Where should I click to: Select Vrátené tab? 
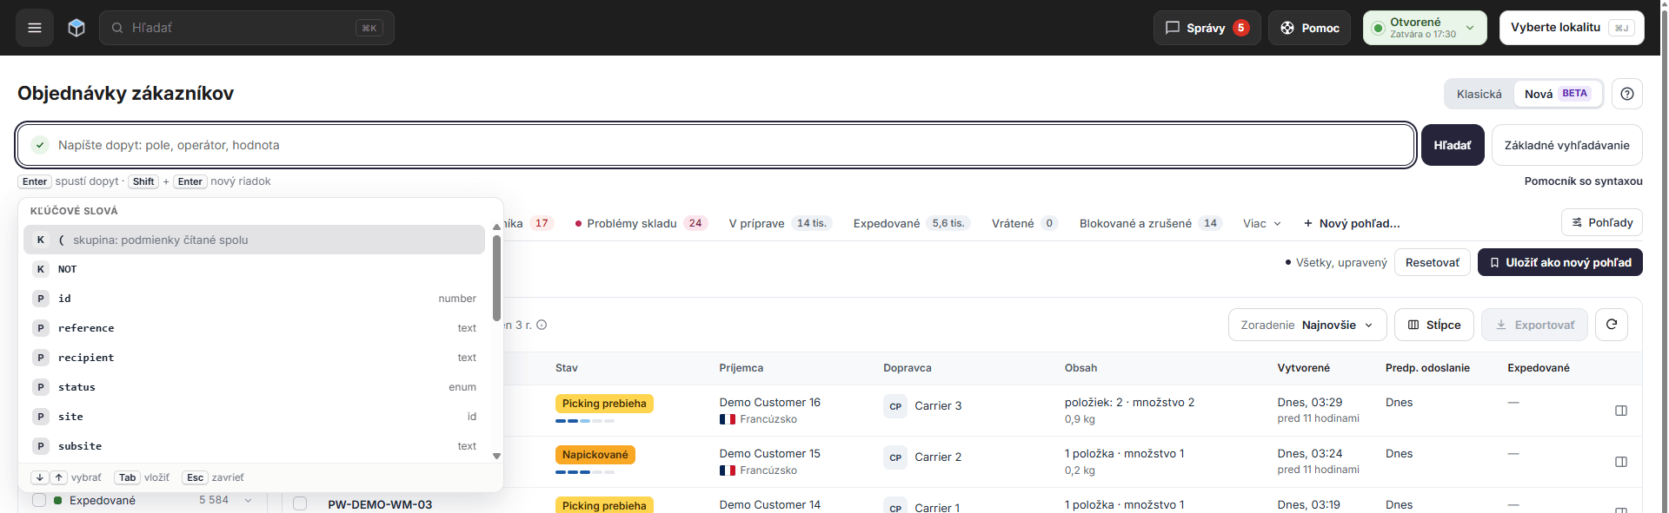1024,223
